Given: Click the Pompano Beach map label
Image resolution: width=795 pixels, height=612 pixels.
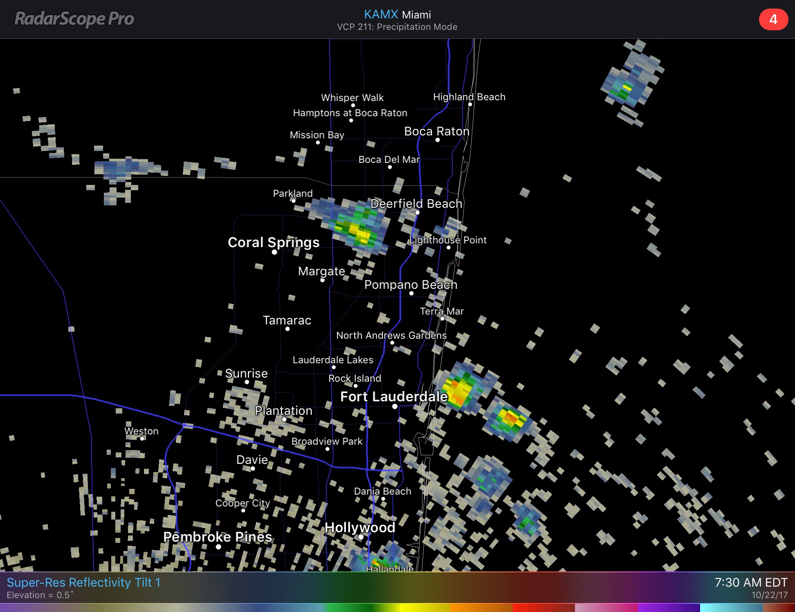Looking at the screenshot, I should tap(411, 284).
